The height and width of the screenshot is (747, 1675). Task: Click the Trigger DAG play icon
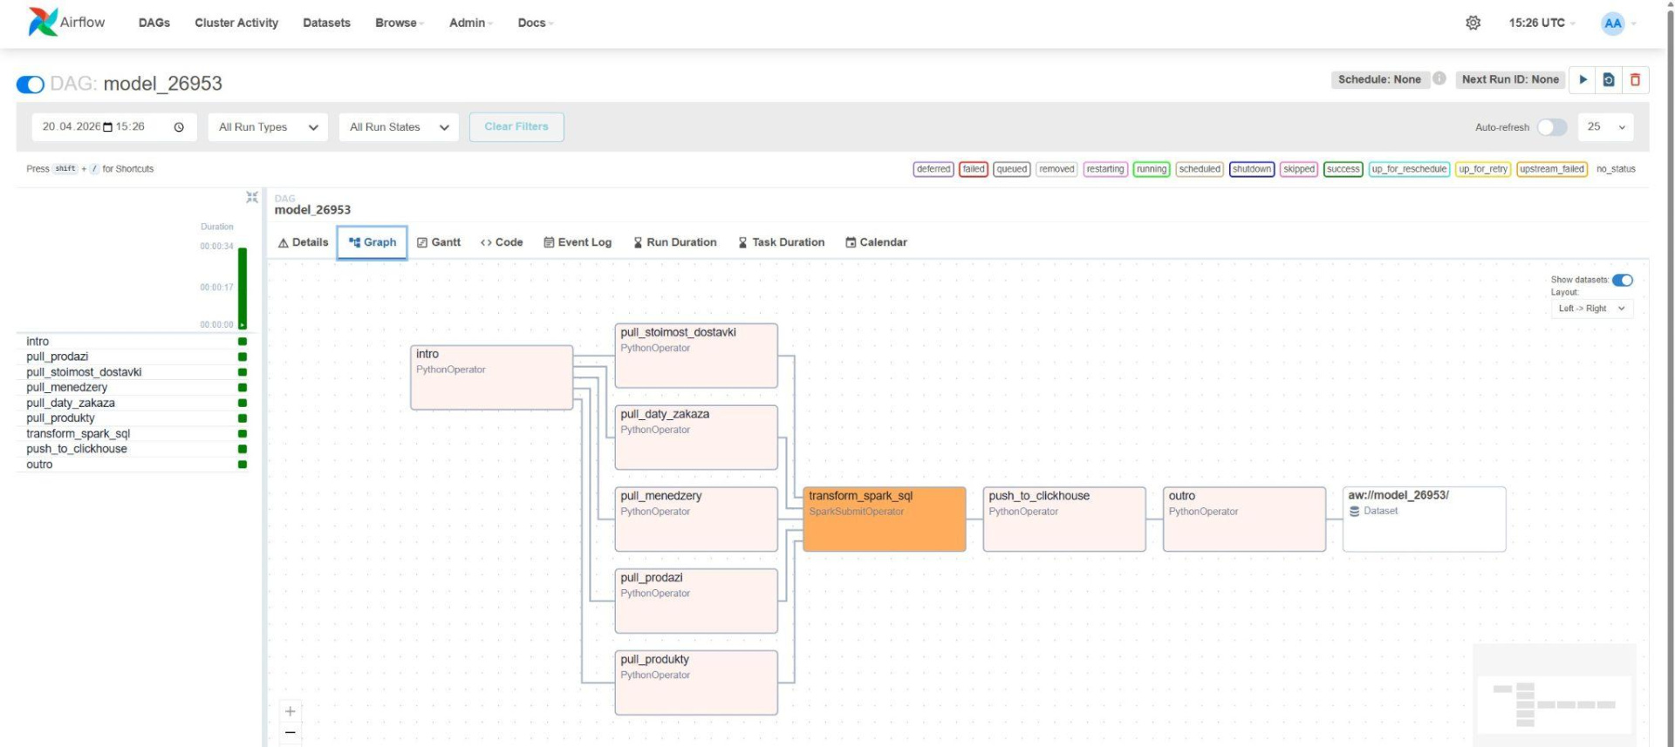tap(1583, 79)
